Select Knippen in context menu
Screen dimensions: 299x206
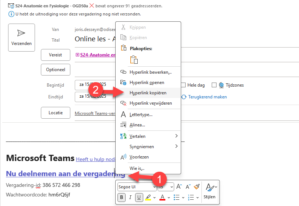[148, 27]
